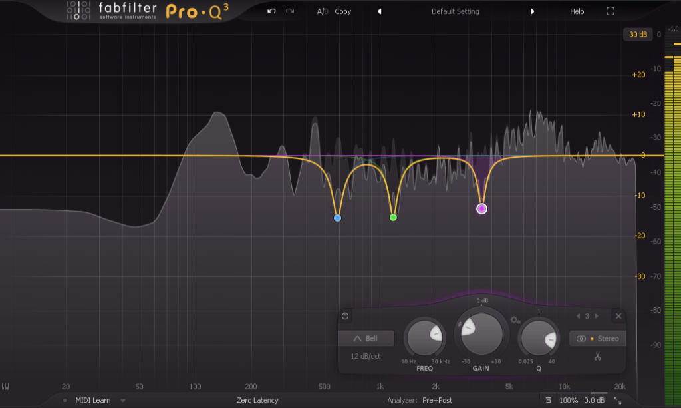Show the piano keyboard display icon
The image size is (681, 408).
5,386
